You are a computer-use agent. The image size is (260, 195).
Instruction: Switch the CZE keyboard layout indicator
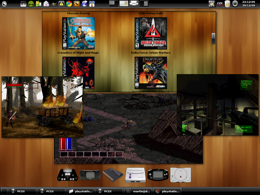tap(220, 4)
